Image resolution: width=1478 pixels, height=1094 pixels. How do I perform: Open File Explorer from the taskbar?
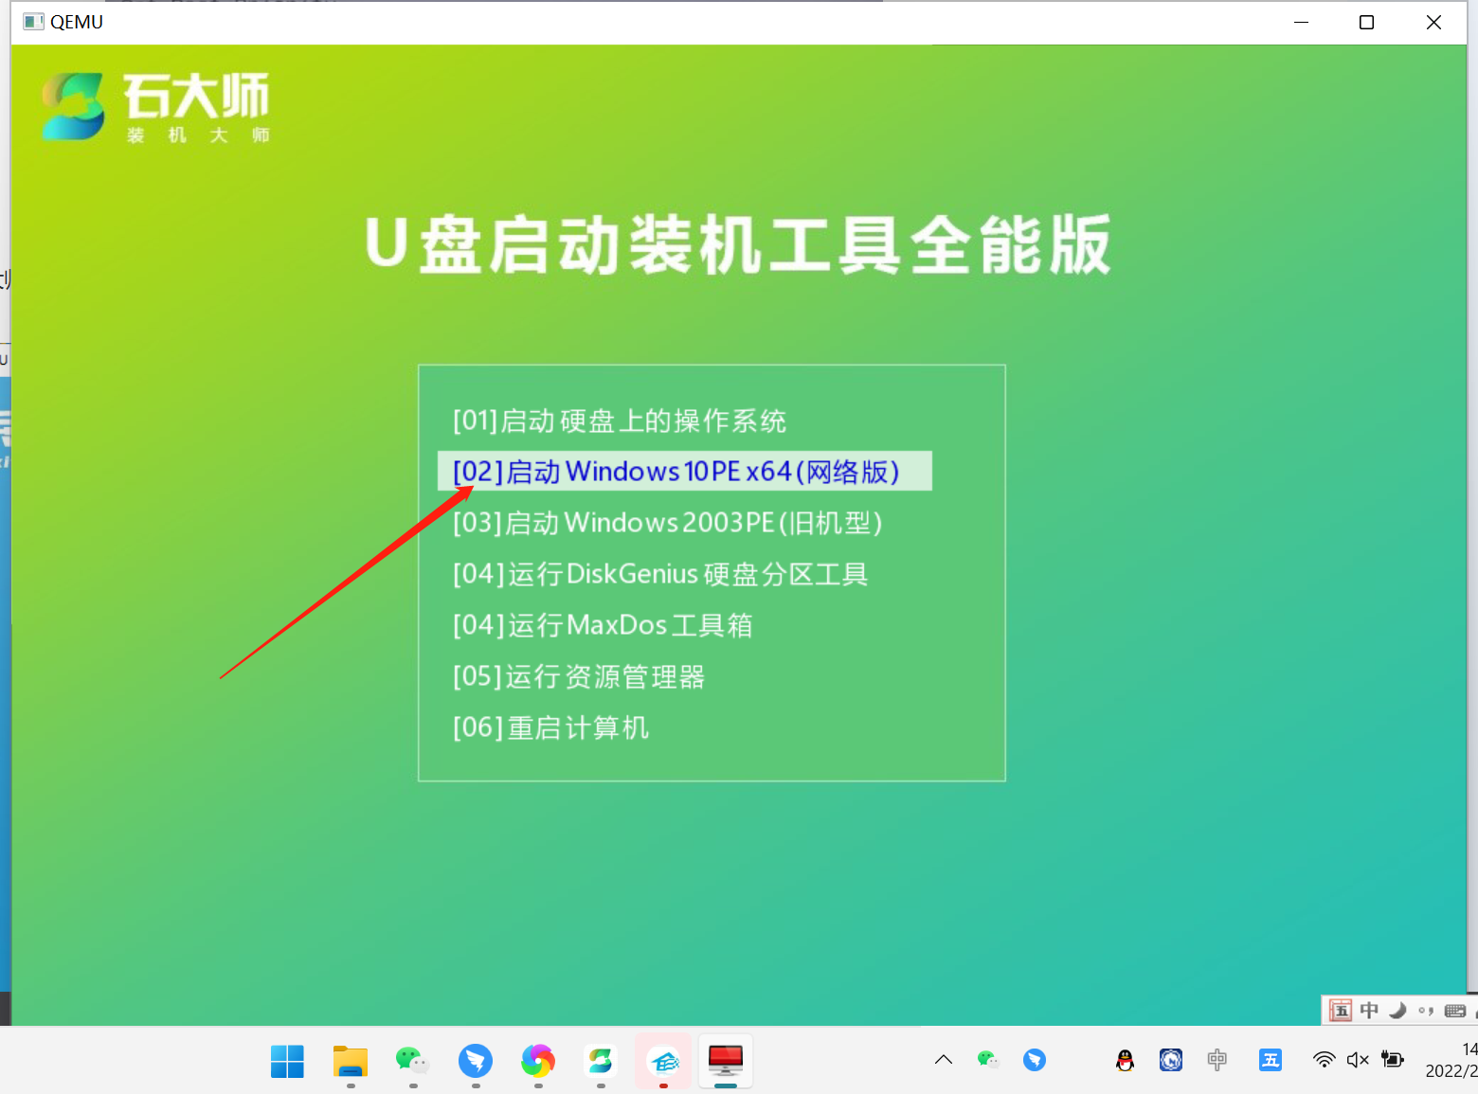pyautogui.click(x=350, y=1061)
